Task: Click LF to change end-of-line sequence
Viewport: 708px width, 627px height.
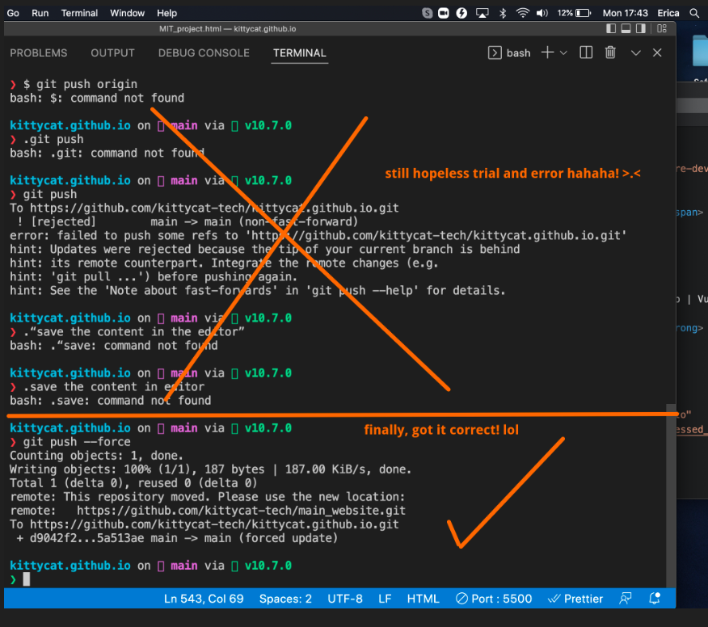Action: (x=385, y=599)
